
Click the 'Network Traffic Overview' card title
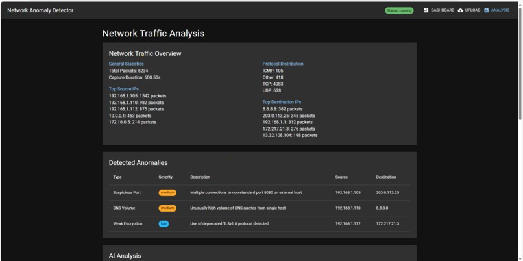[145, 53]
